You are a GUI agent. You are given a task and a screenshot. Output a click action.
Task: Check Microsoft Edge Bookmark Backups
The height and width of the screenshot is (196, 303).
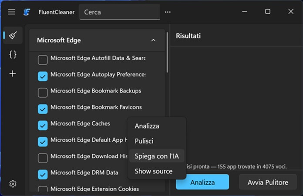coord(43,93)
